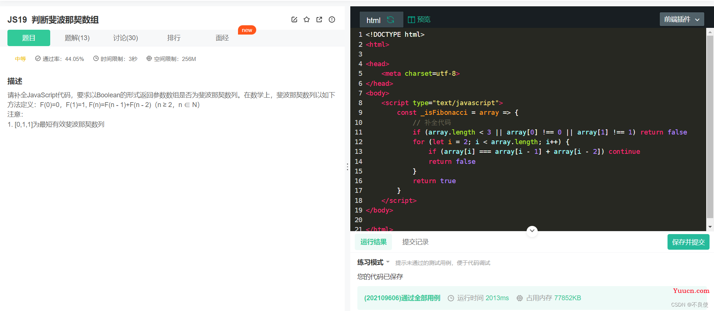Viewport: 714px width, 311px height.
Task: Click the '<!DOCTYPE html>' line
Action: (395, 35)
